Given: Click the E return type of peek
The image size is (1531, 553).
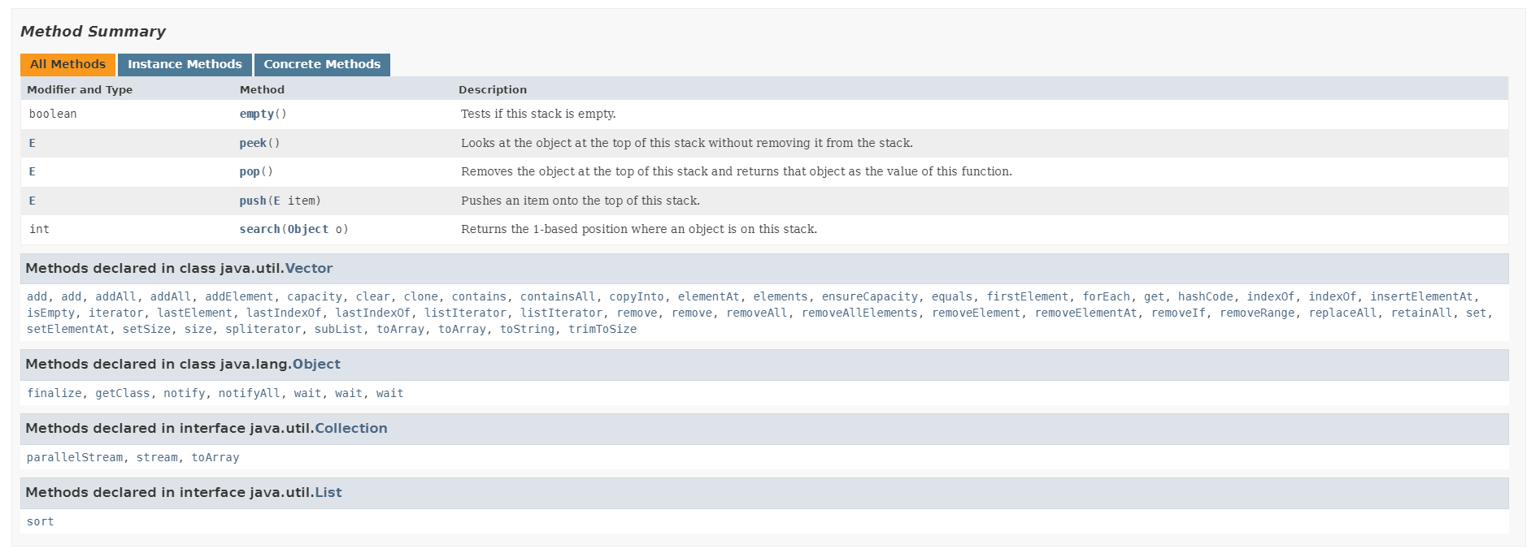Looking at the screenshot, I should click(33, 143).
